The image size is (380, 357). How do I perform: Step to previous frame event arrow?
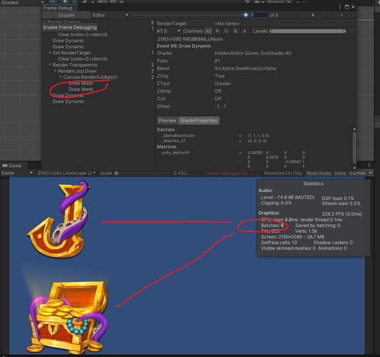tap(313, 15)
